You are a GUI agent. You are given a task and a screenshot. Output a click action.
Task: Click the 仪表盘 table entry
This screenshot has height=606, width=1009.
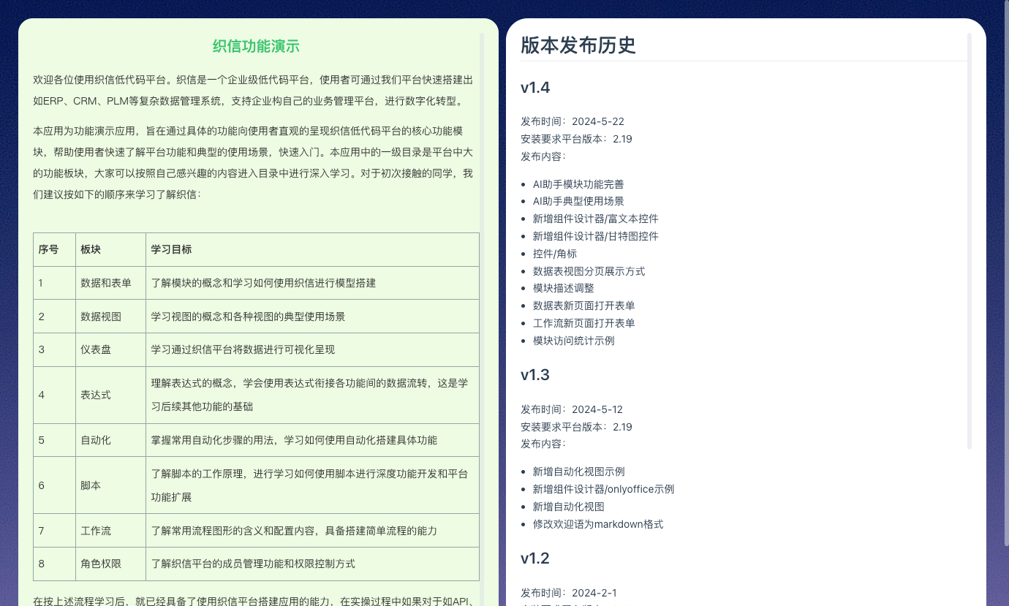[96, 349]
